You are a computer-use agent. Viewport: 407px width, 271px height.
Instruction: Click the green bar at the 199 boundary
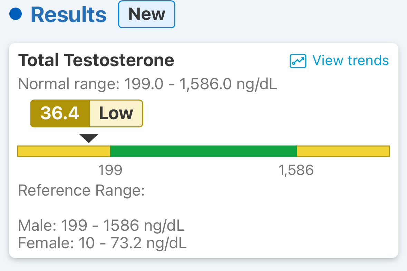point(111,151)
